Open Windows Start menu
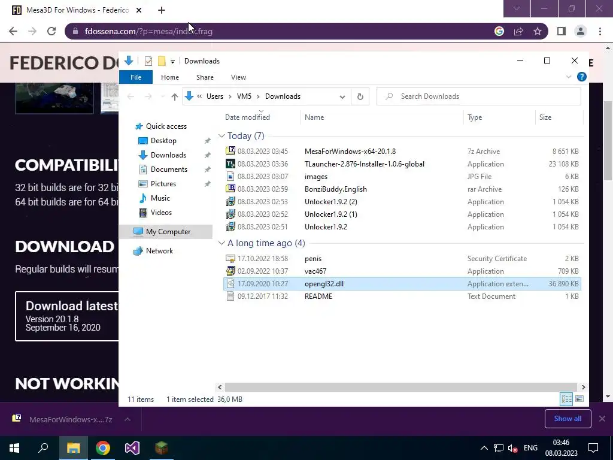Viewport: 613px width, 460px height. click(14, 448)
